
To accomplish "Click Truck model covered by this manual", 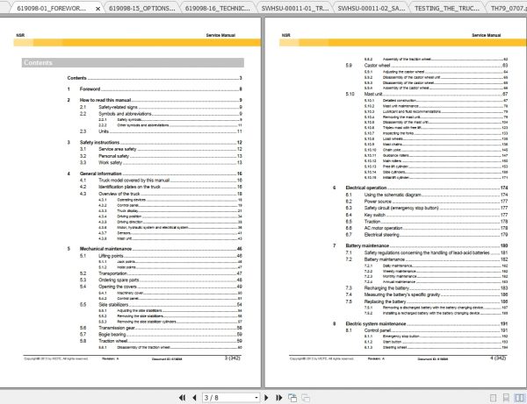I will [x=161, y=180].
